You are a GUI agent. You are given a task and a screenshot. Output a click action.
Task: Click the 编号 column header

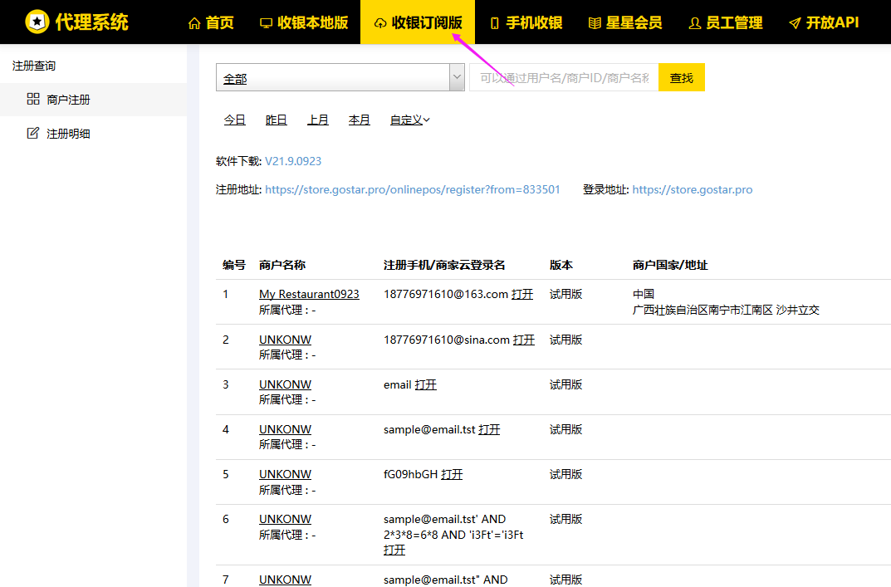(234, 265)
